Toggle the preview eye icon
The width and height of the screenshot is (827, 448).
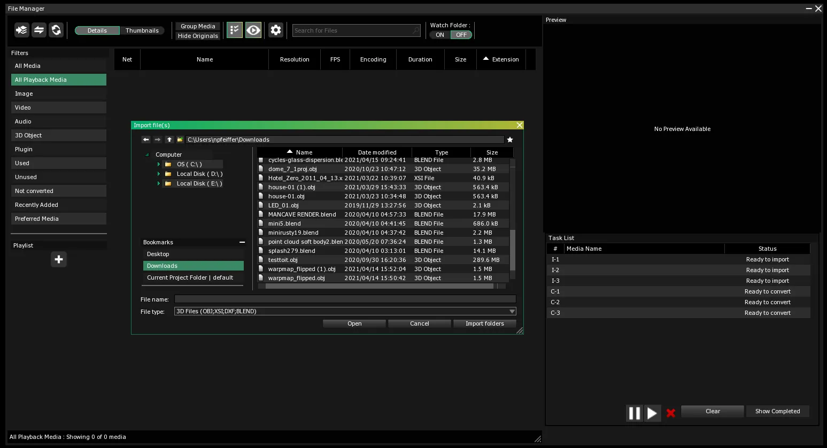click(253, 30)
